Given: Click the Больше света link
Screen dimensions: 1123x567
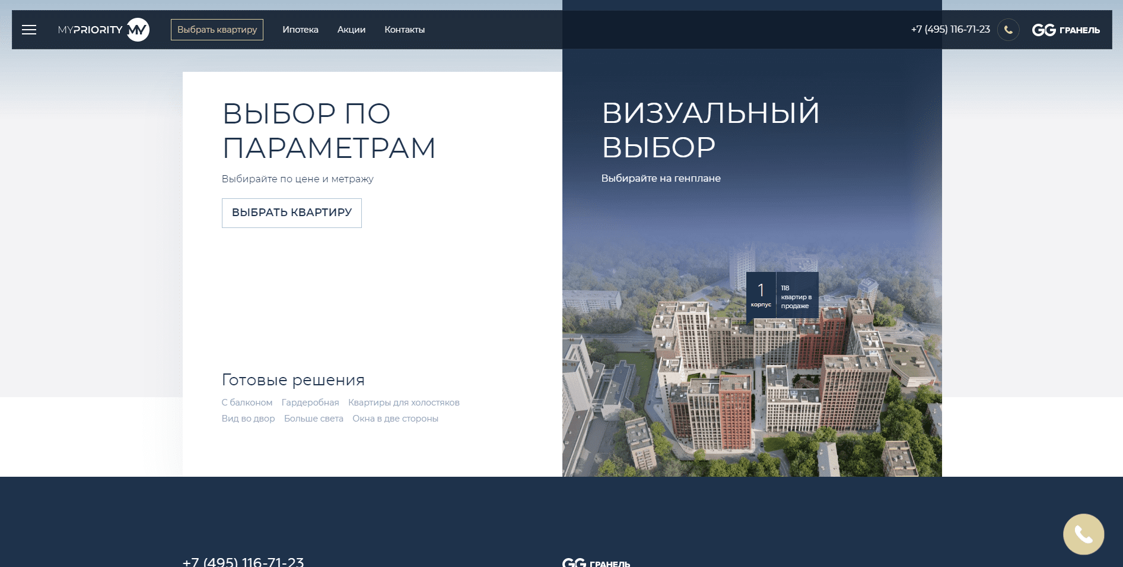Looking at the screenshot, I should click(313, 419).
